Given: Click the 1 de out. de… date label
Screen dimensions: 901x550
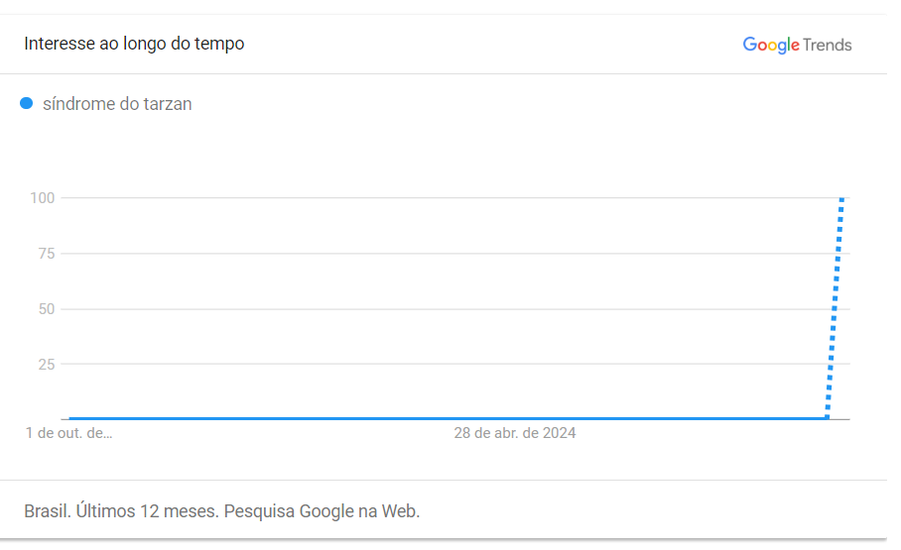Looking at the screenshot, I should click(x=68, y=433).
